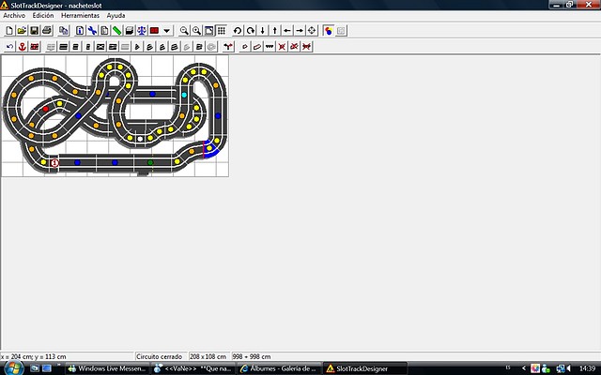Select the red dot on track

(x=46, y=109)
